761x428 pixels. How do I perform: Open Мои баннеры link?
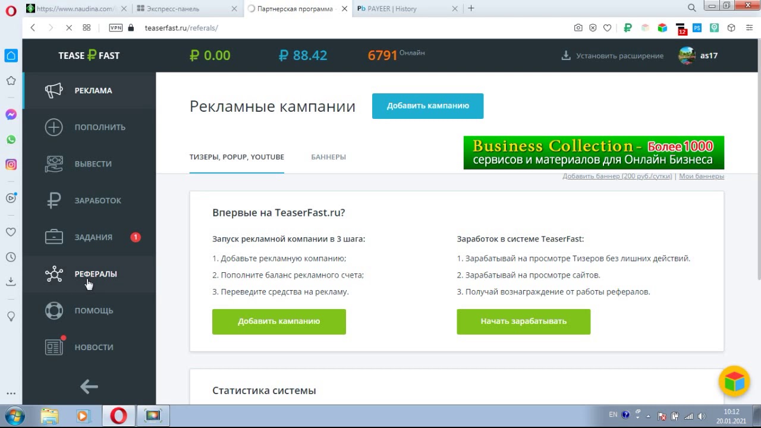click(x=702, y=176)
